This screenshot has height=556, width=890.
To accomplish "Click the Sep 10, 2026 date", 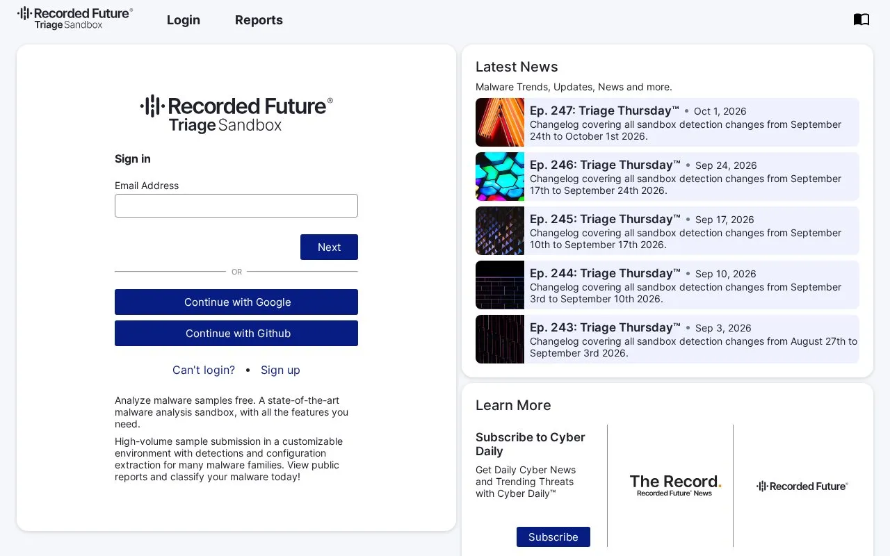I will point(726,274).
